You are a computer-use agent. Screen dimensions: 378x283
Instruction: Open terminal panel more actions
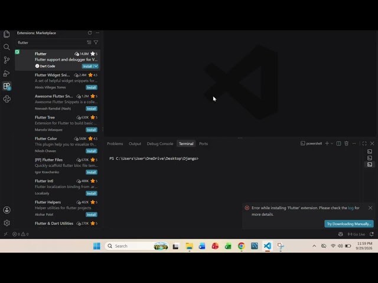point(354,143)
